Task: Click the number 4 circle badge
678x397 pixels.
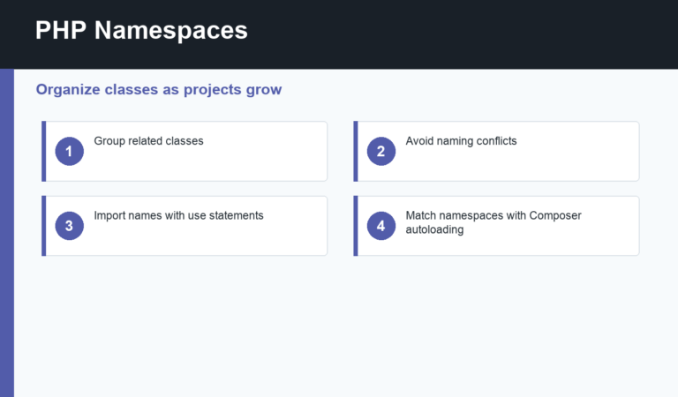Action: [x=381, y=226]
